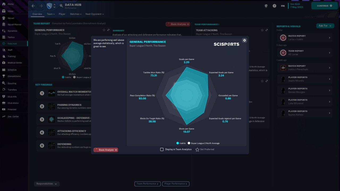Go to the Squad screen
This screenshot has height=191, width=340.
[14, 18]
